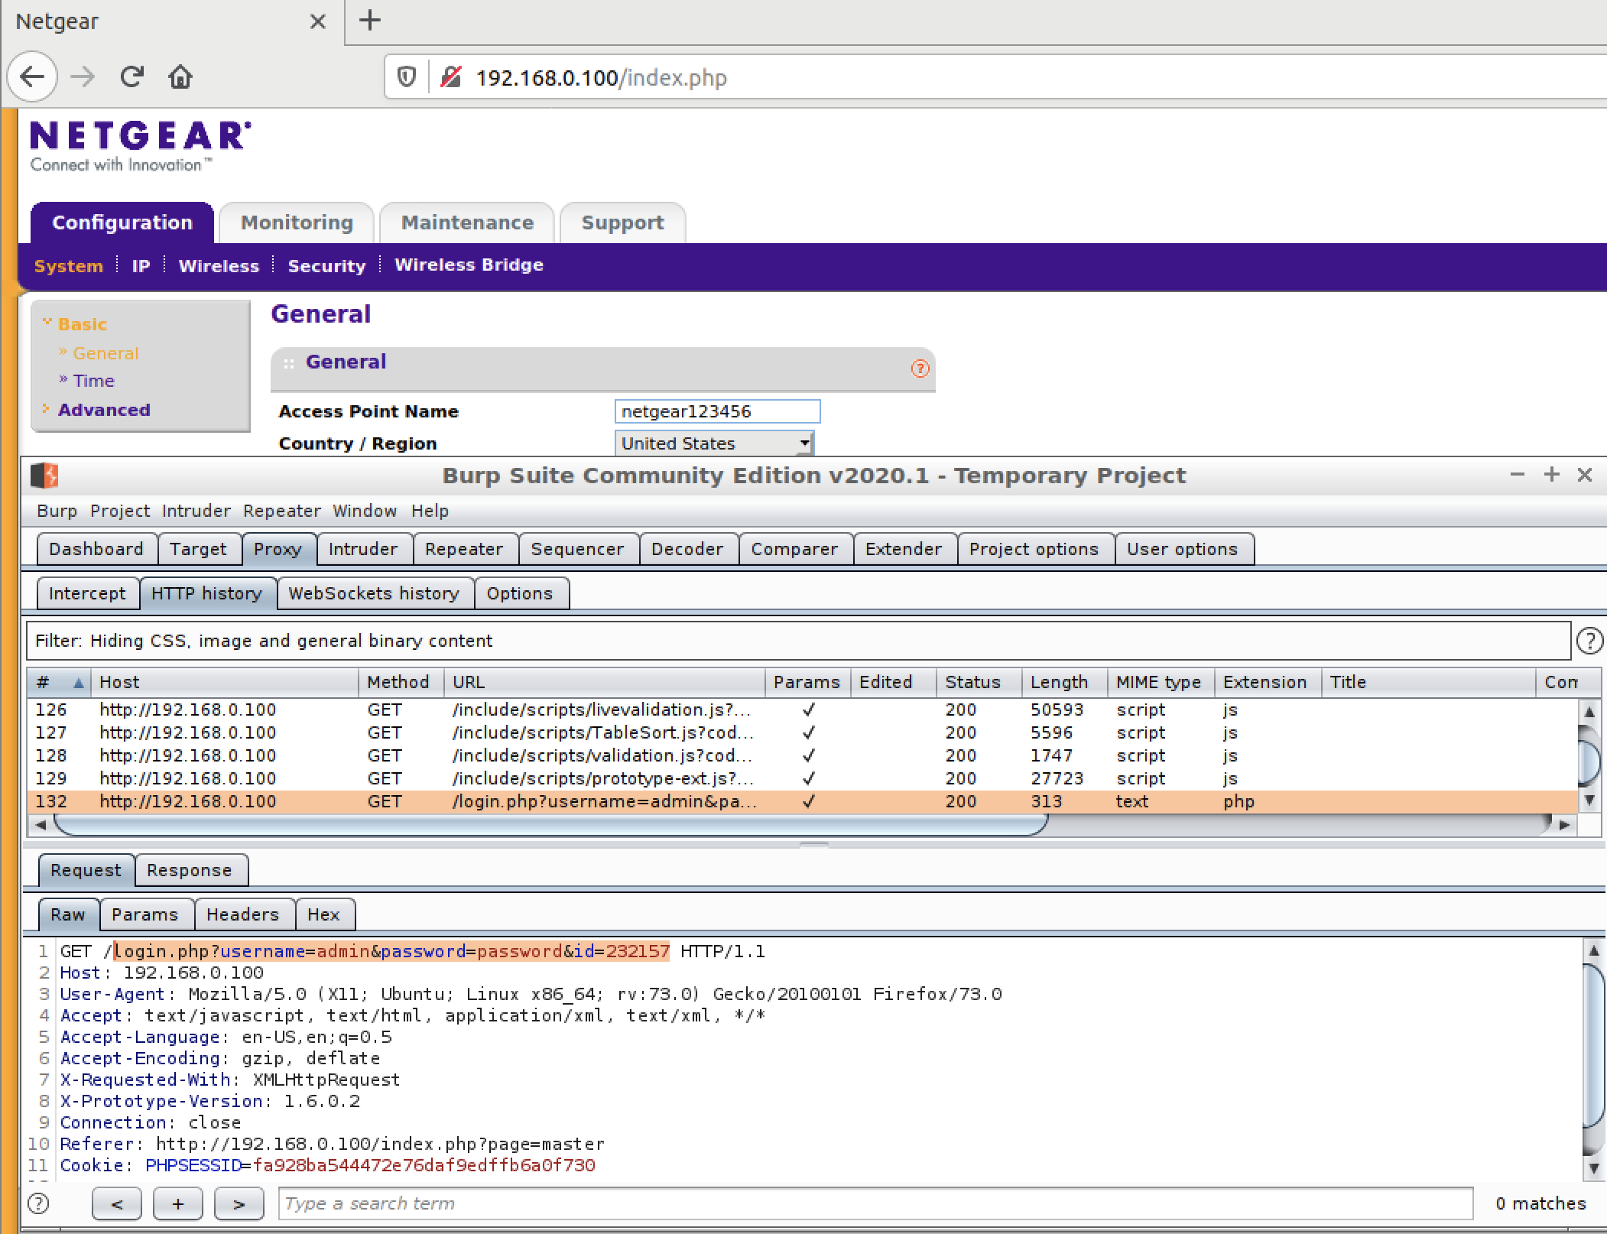
Task: Switch to the Dashboard tab
Action: point(96,549)
